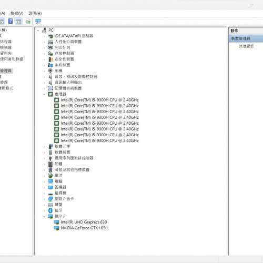The width and height of the screenshot is (263, 263).
Task: Click the 人性化介面裝置 category icon
Action: (50, 42)
